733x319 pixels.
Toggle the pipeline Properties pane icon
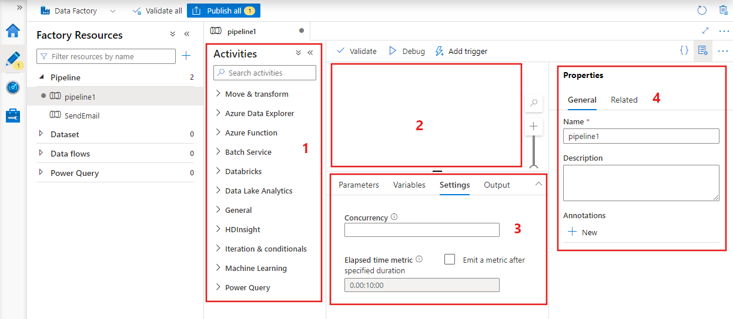tap(701, 51)
